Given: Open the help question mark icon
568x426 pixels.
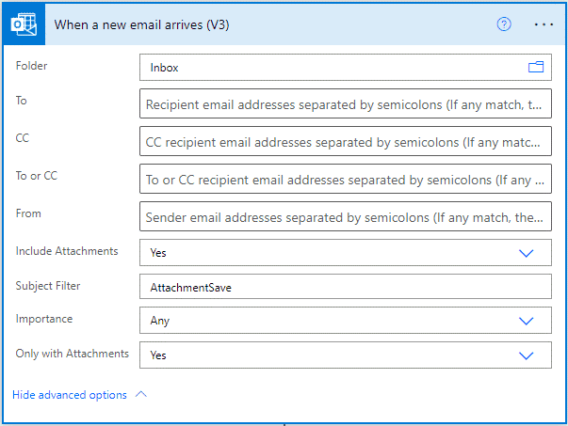Looking at the screenshot, I should (x=504, y=24).
